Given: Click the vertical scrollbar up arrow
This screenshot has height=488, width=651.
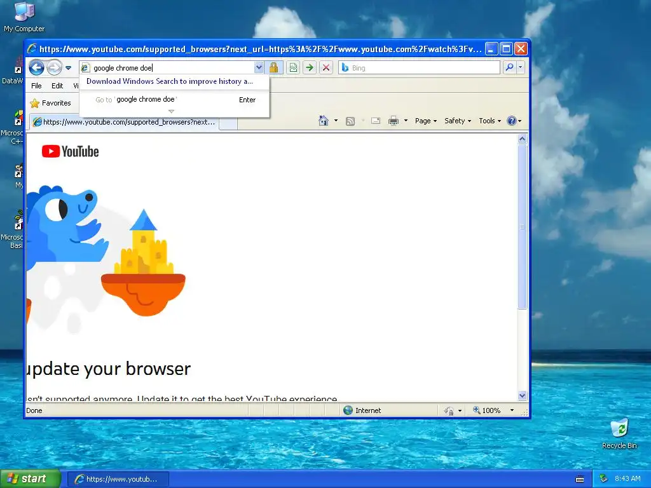Looking at the screenshot, I should tap(523, 139).
